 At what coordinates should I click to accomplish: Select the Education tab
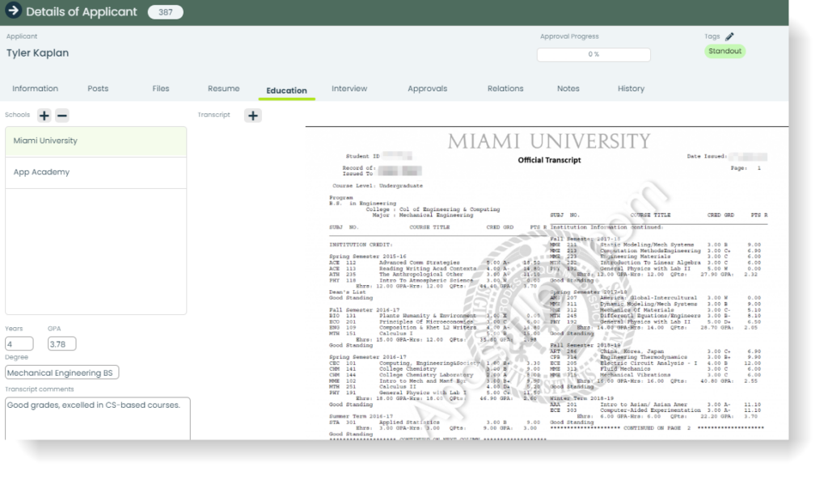[287, 90]
